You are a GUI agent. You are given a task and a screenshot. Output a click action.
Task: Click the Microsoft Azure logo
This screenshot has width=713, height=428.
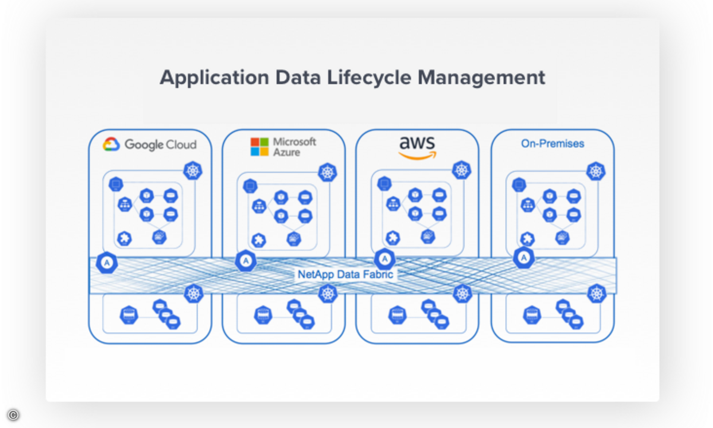point(283,147)
